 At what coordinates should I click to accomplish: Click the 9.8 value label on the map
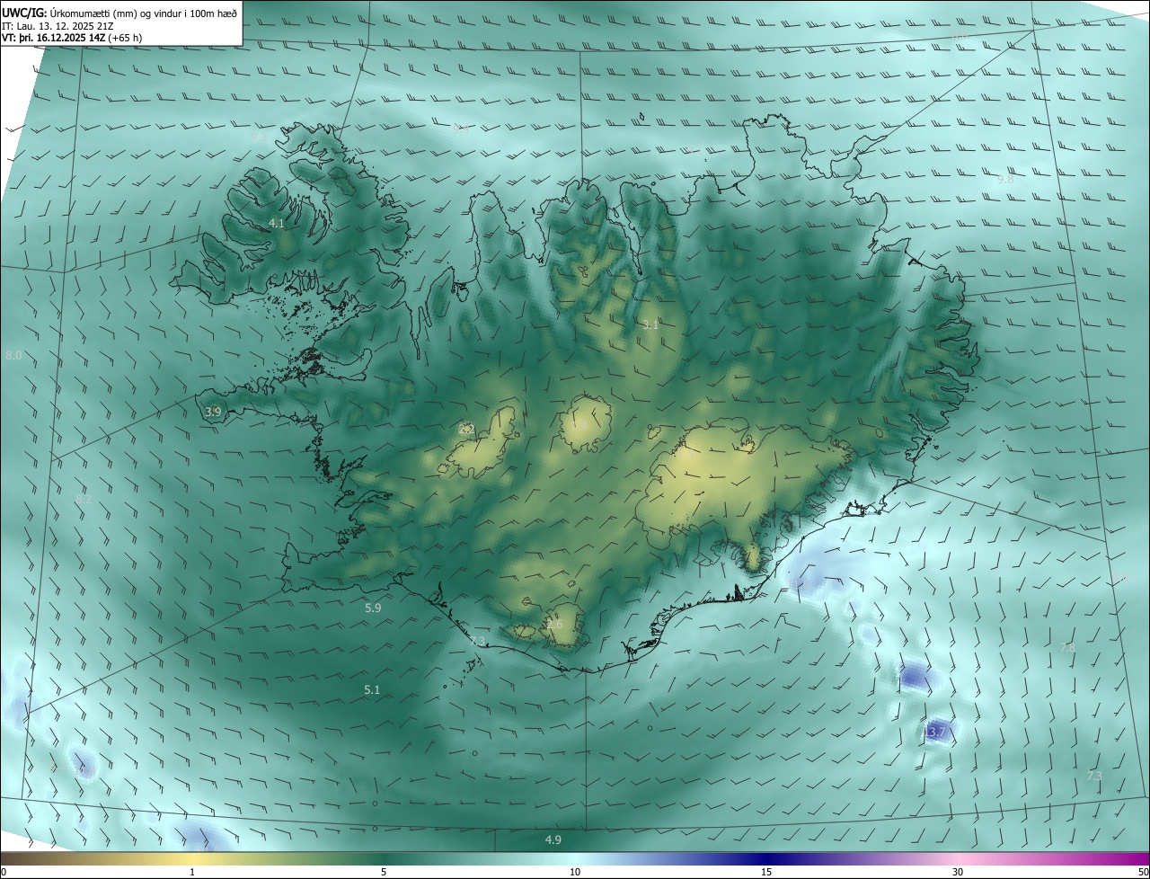pyautogui.click(x=1005, y=180)
